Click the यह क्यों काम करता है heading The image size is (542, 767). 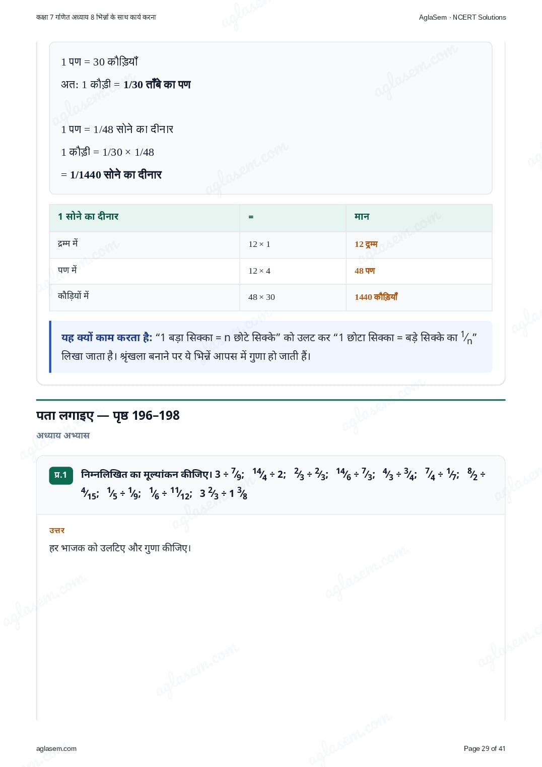click(x=107, y=337)
